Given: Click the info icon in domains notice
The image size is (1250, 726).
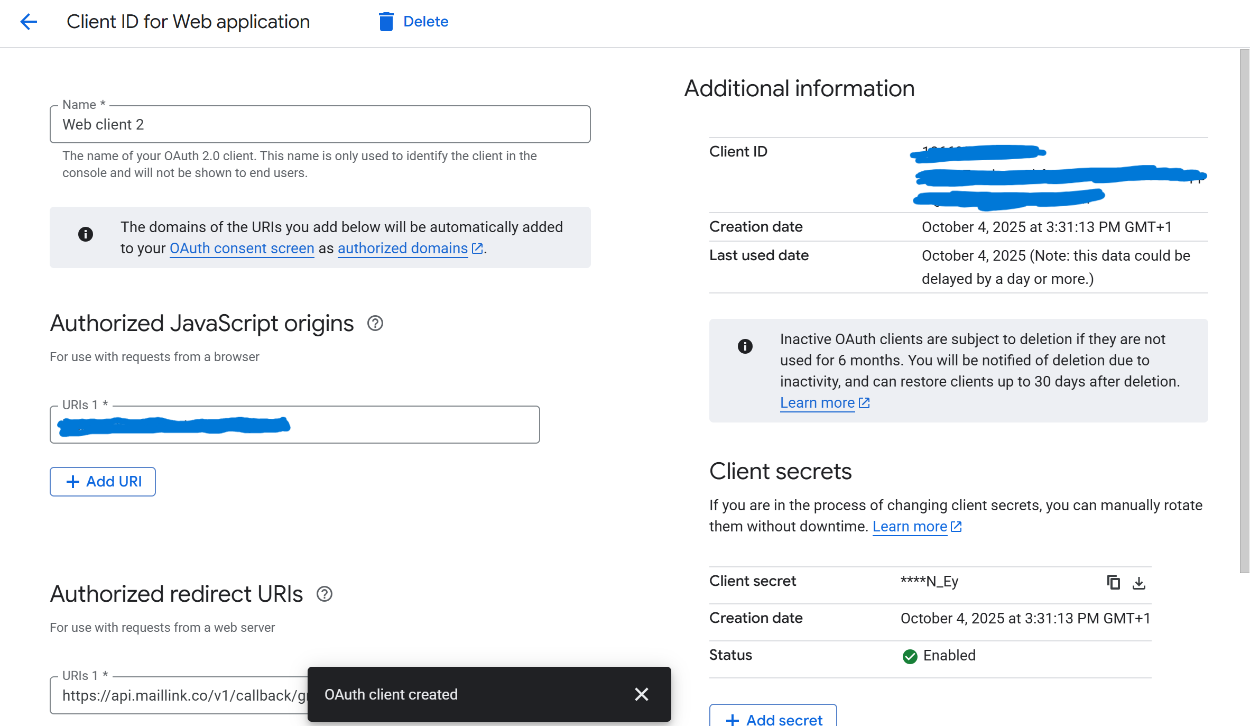Looking at the screenshot, I should (86, 234).
